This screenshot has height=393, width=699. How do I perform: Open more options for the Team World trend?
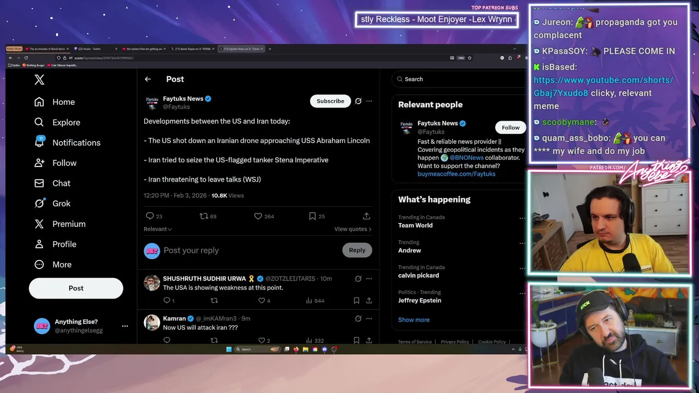[522, 218]
